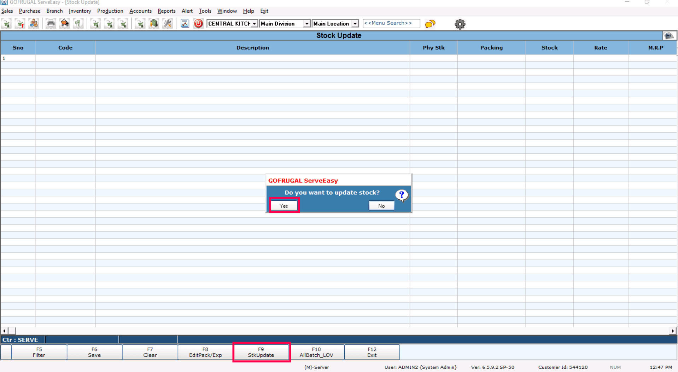Click the graph report icon
Screen dimensions: 678x372
click(185, 24)
